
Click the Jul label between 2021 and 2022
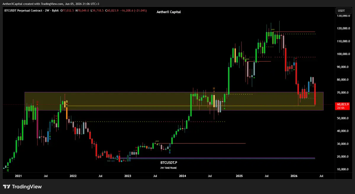[46, 176]
